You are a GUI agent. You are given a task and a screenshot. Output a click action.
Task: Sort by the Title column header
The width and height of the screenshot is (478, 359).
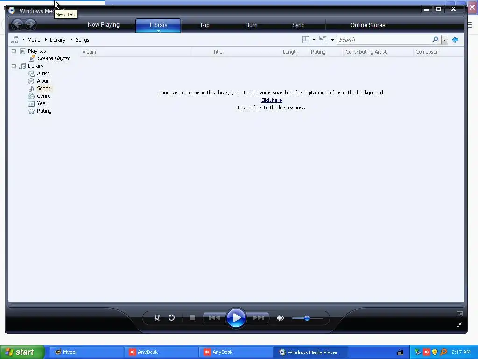246,52
